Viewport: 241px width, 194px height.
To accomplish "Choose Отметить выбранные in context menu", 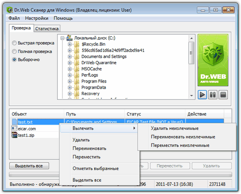I will pyautogui.click(x=99, y=168).
